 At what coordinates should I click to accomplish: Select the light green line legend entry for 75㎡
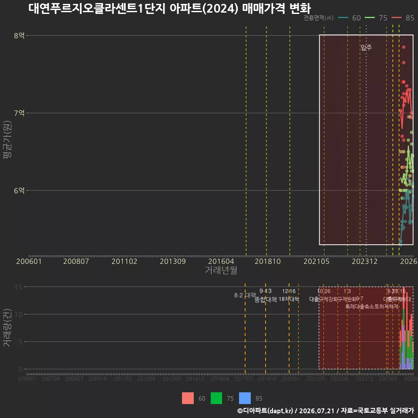(376, 18)
